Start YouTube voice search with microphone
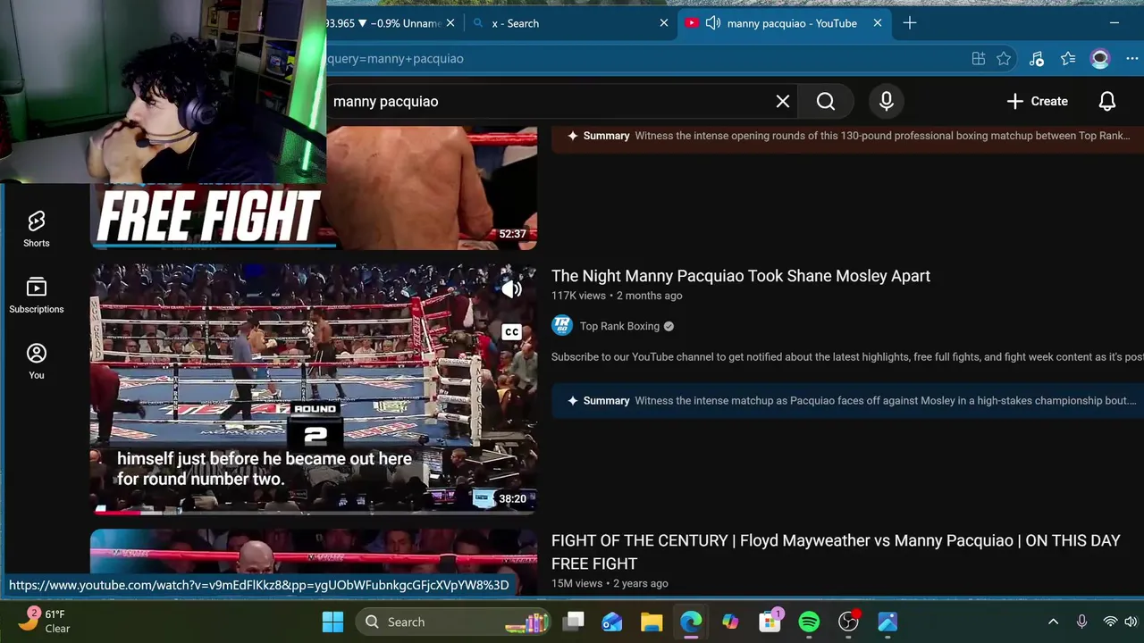 (887, 101)
